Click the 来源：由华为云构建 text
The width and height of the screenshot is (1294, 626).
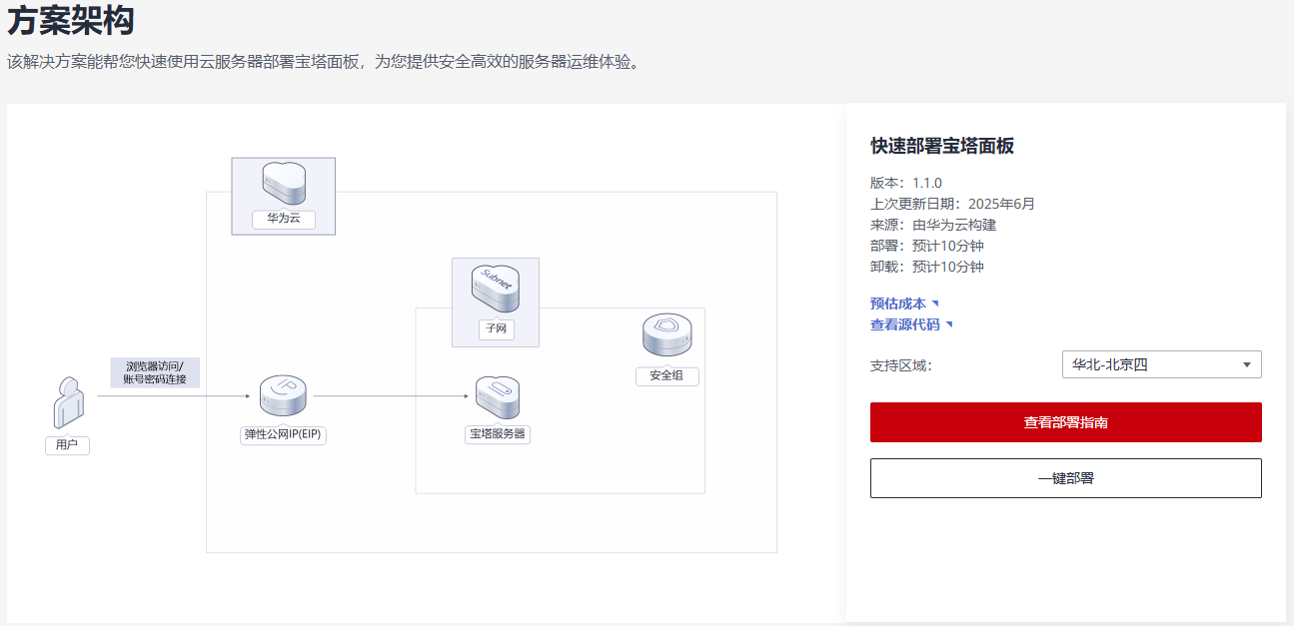tap(933, 225)
